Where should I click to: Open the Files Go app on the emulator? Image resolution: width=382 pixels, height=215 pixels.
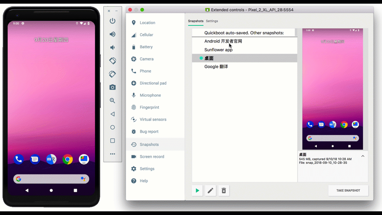(84, 159)
